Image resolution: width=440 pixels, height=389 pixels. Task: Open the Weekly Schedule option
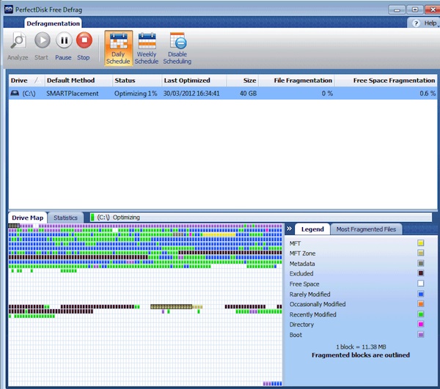point(147,48)
